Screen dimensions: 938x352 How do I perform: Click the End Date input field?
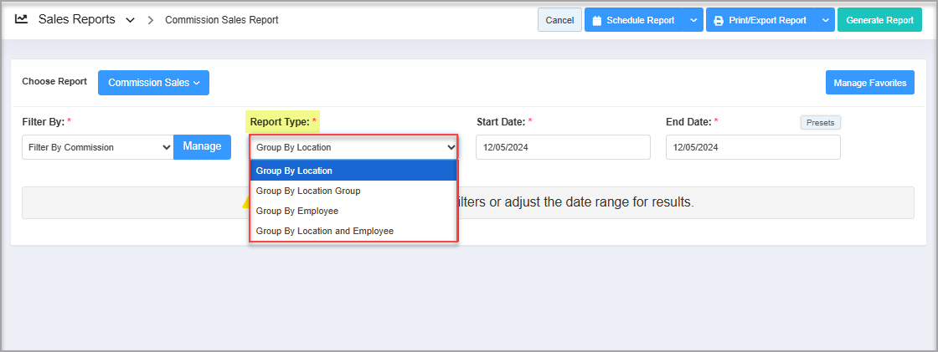coord(752,147)
